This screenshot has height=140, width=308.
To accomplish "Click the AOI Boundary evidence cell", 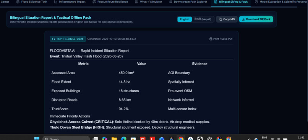I will [x=179, y=73].
